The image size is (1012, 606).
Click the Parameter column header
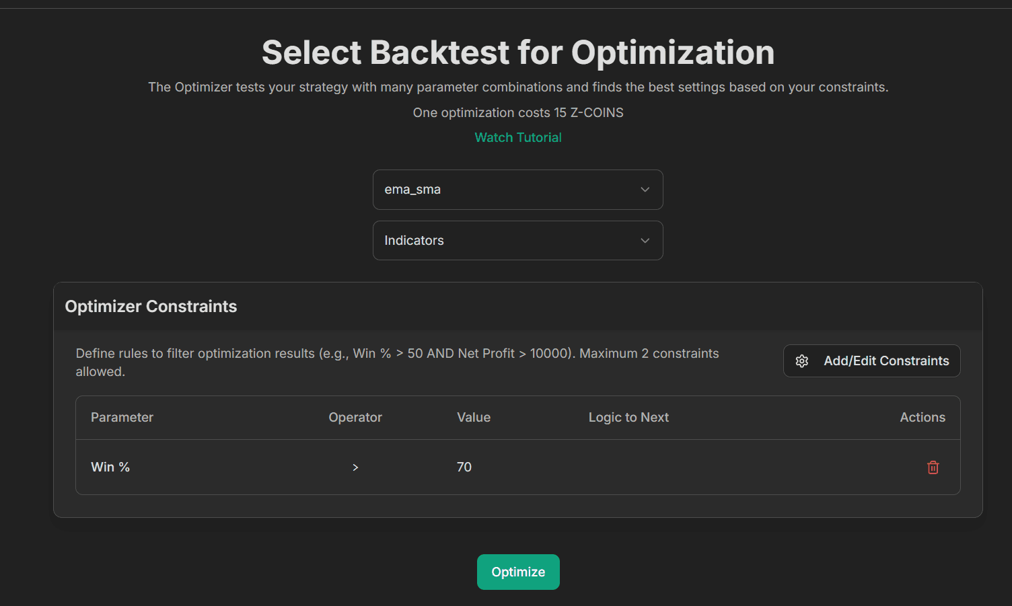click(122, 418)
